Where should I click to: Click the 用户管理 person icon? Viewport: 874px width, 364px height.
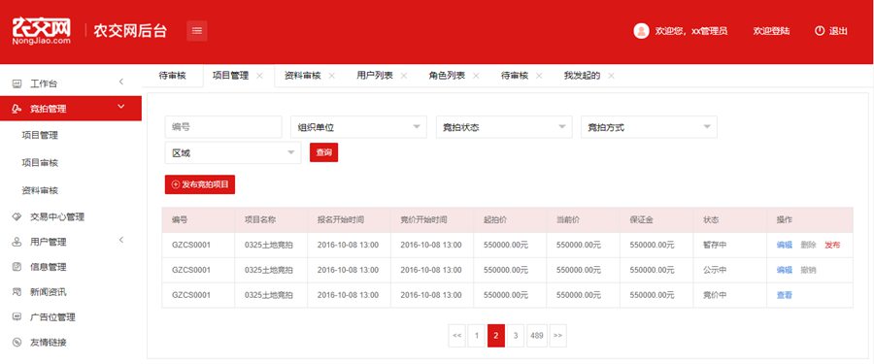pyautogui.click(x=17, y=242)
